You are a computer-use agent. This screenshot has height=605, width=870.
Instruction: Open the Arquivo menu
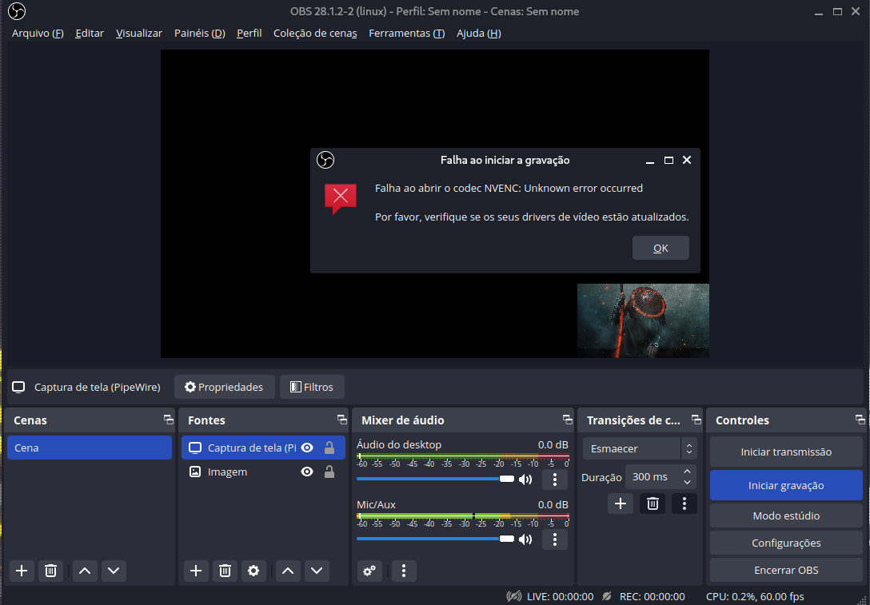[x=38, y=34]
